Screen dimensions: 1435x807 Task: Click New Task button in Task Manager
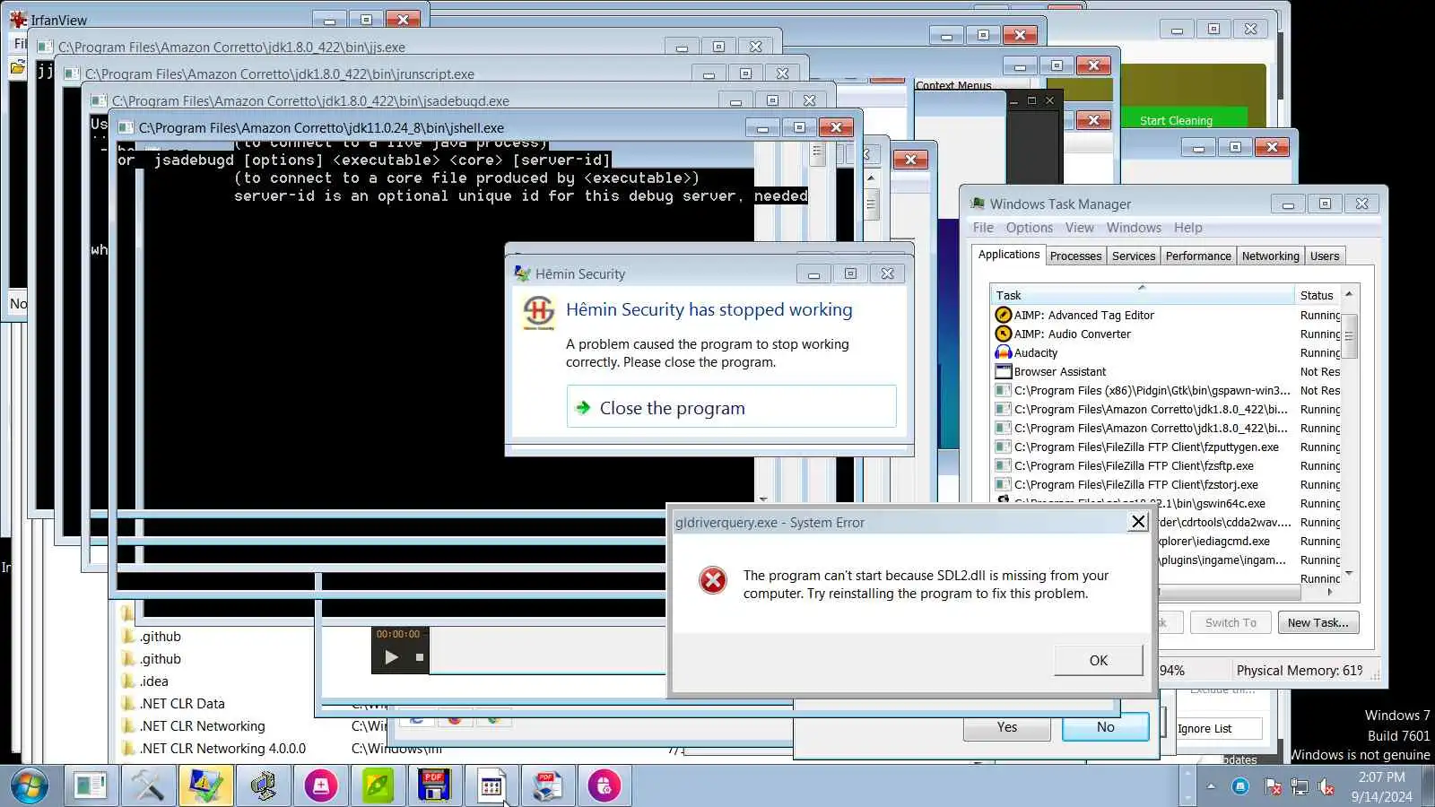pyautogui.click(x=1318, y=622)
